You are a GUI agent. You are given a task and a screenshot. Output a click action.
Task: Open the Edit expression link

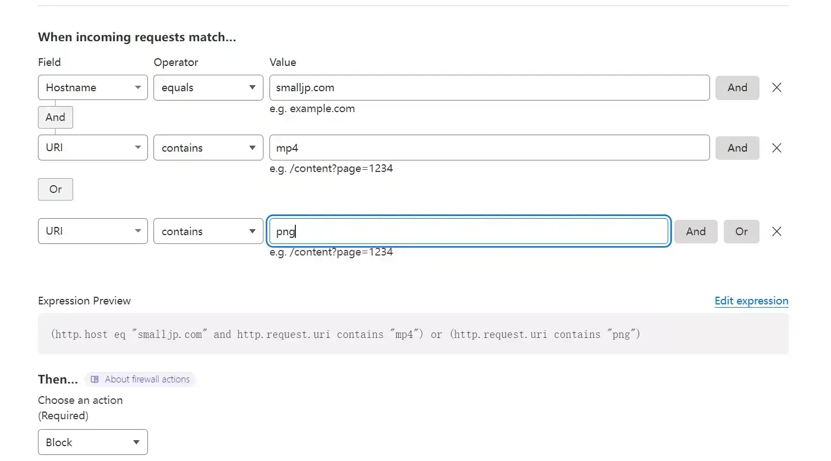click(x=751, y=301)
